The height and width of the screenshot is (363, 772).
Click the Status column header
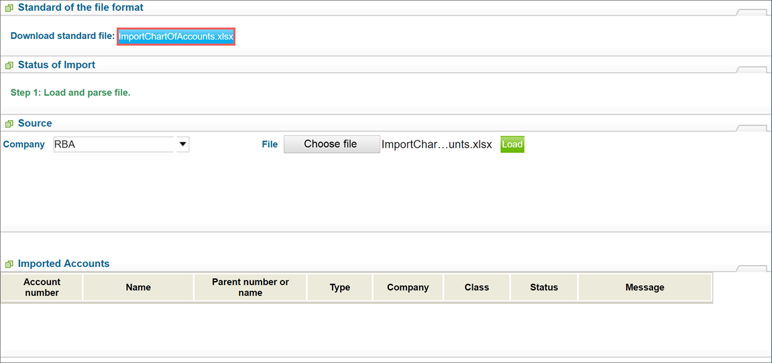pos(544,288)
